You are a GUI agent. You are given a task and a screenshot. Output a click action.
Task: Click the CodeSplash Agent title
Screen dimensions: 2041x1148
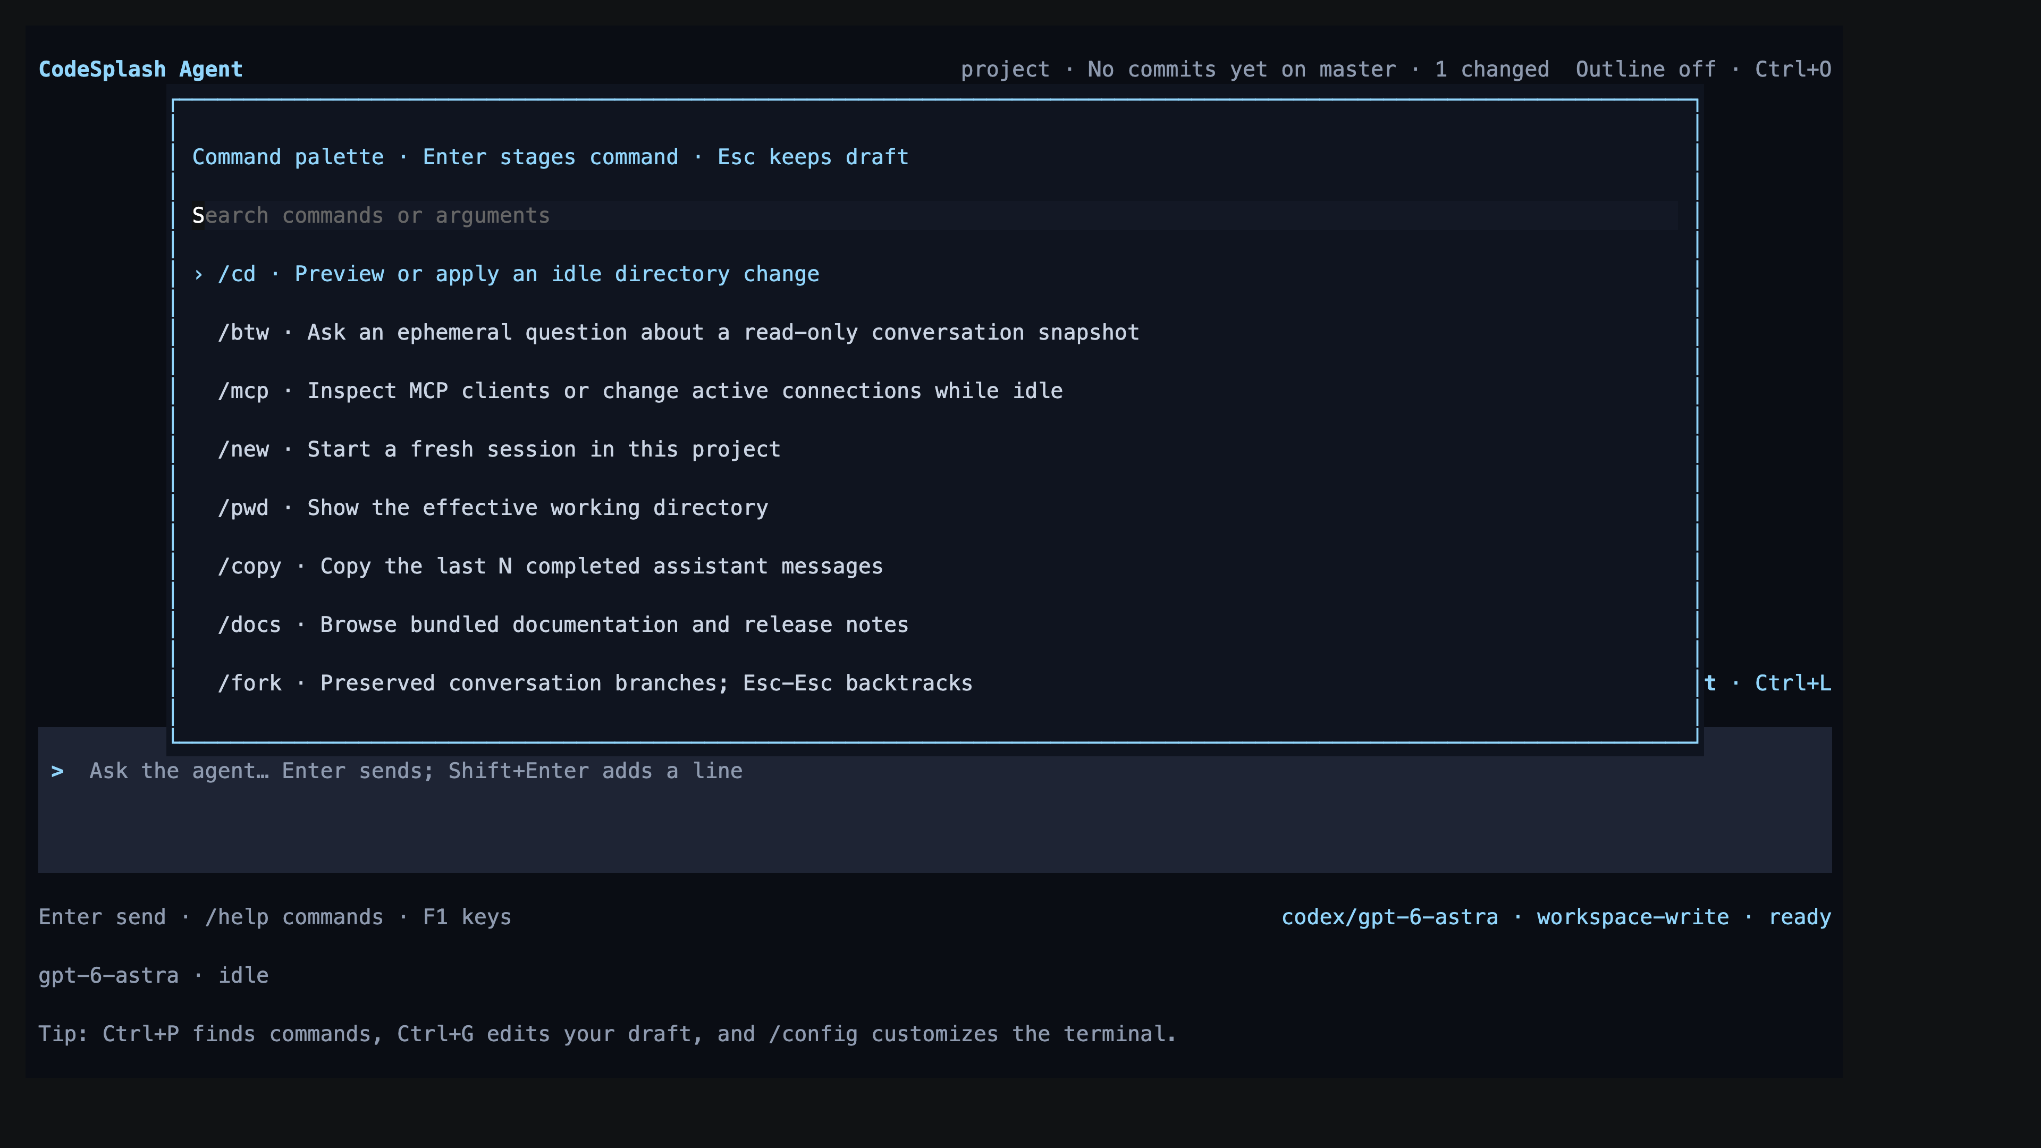(x=140, y=70)
